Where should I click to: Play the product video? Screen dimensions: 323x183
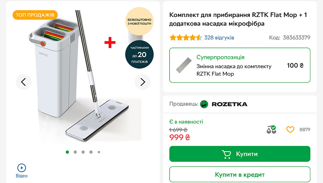(x=22, y=171)
